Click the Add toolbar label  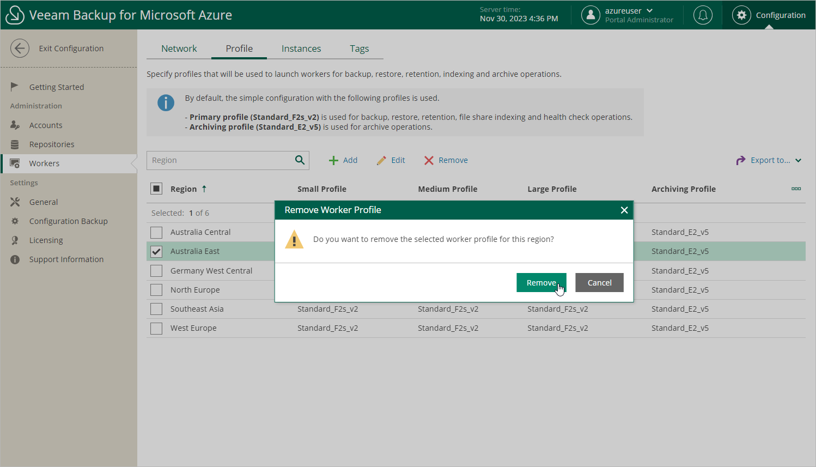tap(350, 160)
